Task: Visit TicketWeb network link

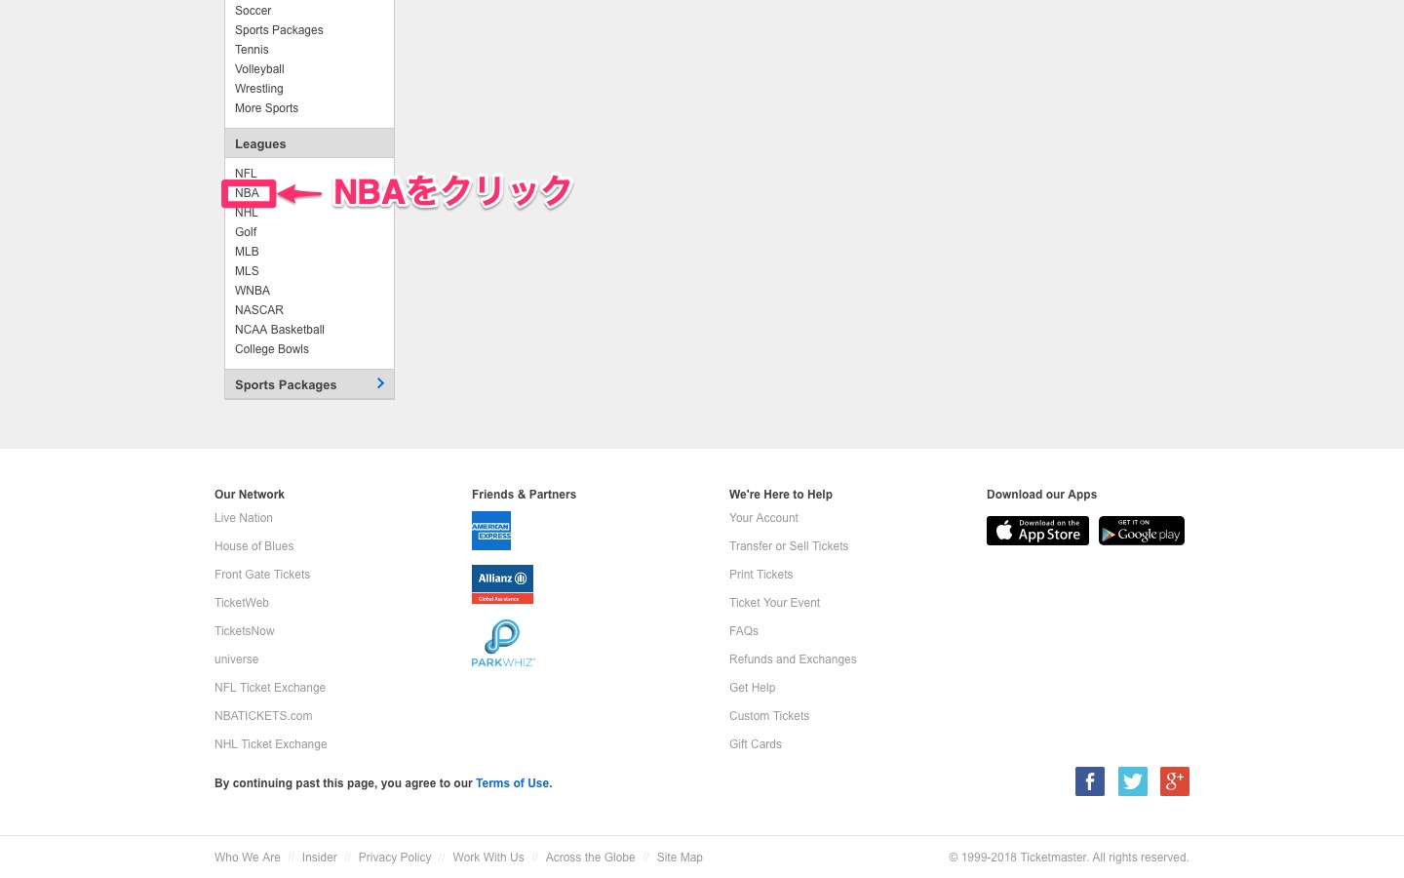Action: pos(242,603)
